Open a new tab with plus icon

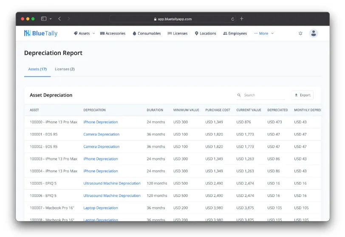pos(242,19)
